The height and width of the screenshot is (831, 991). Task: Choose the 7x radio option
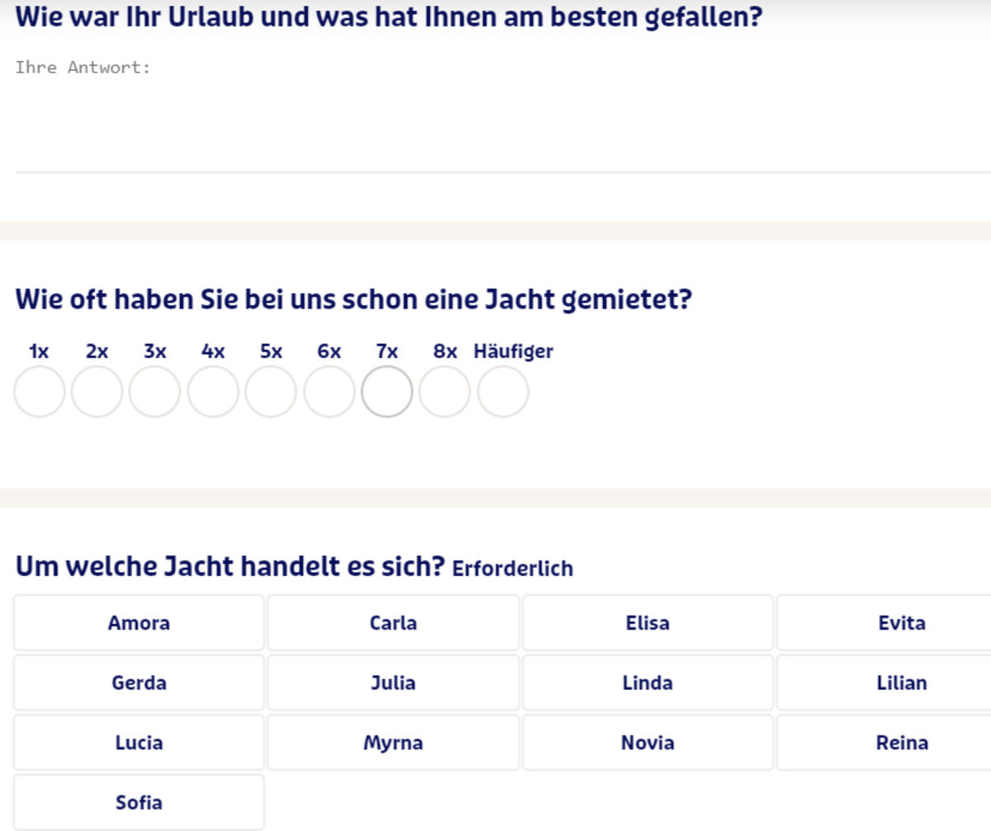(x=386, y=392)
